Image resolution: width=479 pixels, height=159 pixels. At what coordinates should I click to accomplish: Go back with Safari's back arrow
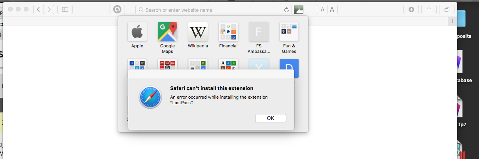click(38, 9)
